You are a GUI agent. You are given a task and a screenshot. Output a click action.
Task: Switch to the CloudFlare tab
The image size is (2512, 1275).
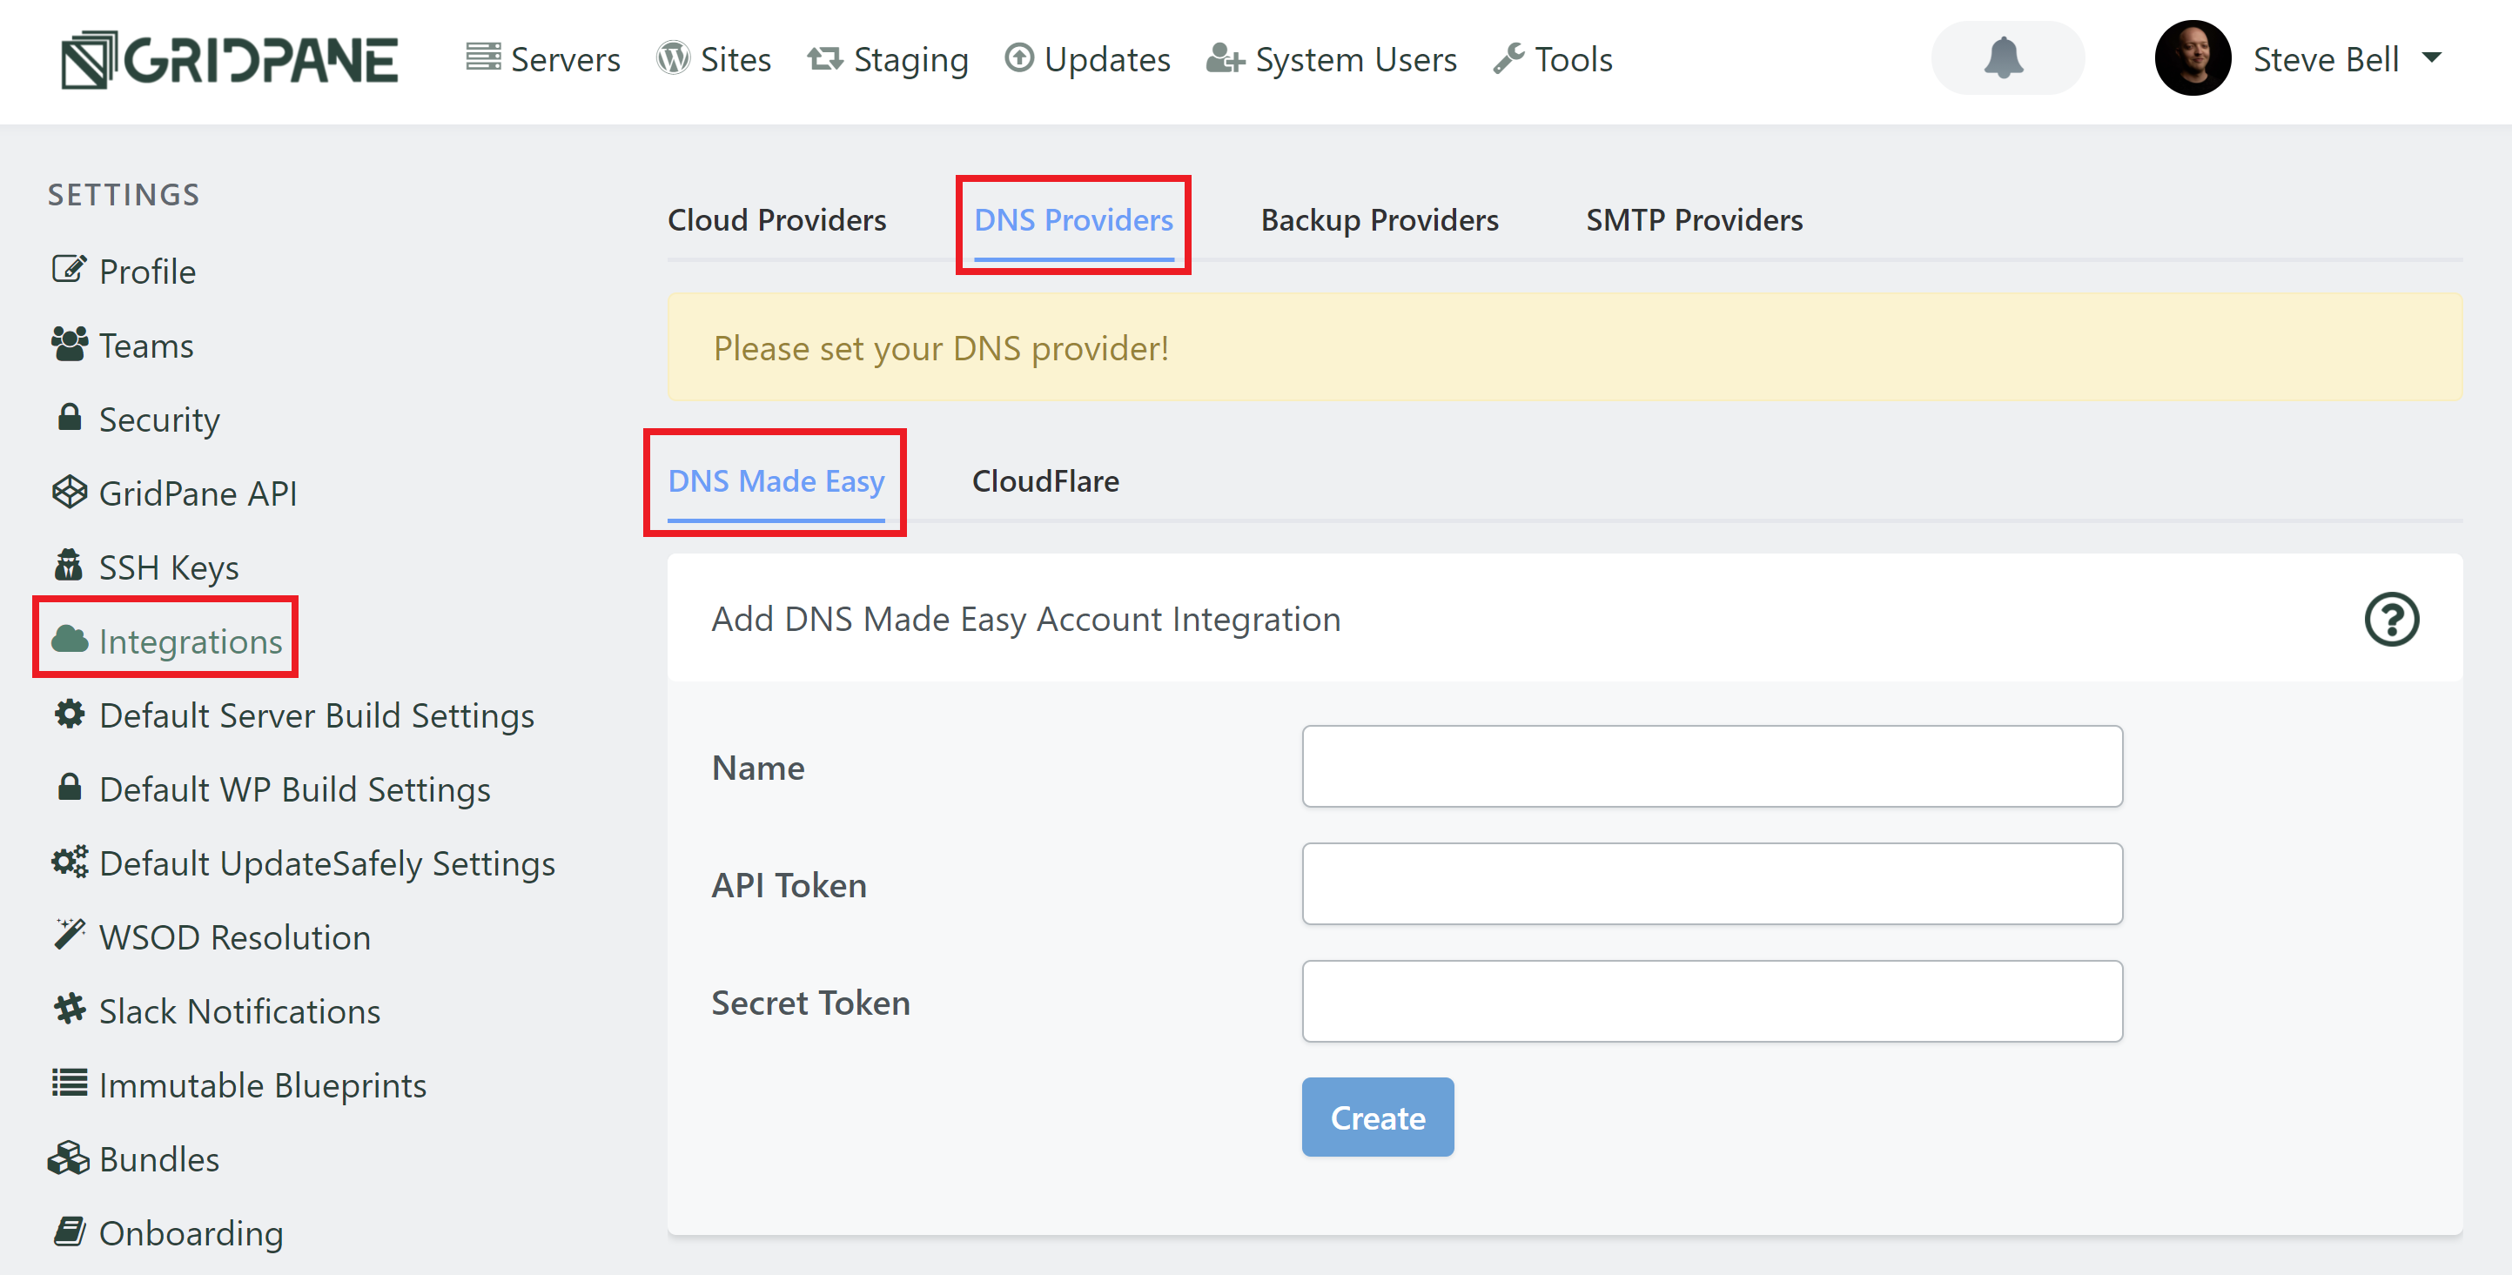(1044, 481)
